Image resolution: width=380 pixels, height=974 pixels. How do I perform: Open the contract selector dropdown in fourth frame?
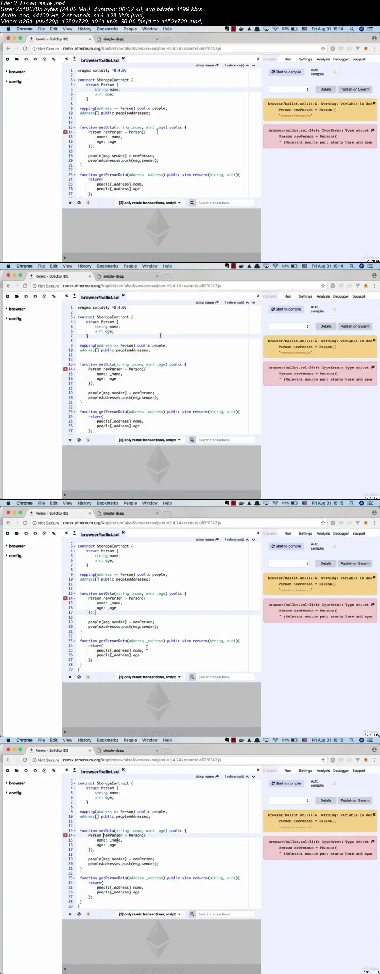289,800
